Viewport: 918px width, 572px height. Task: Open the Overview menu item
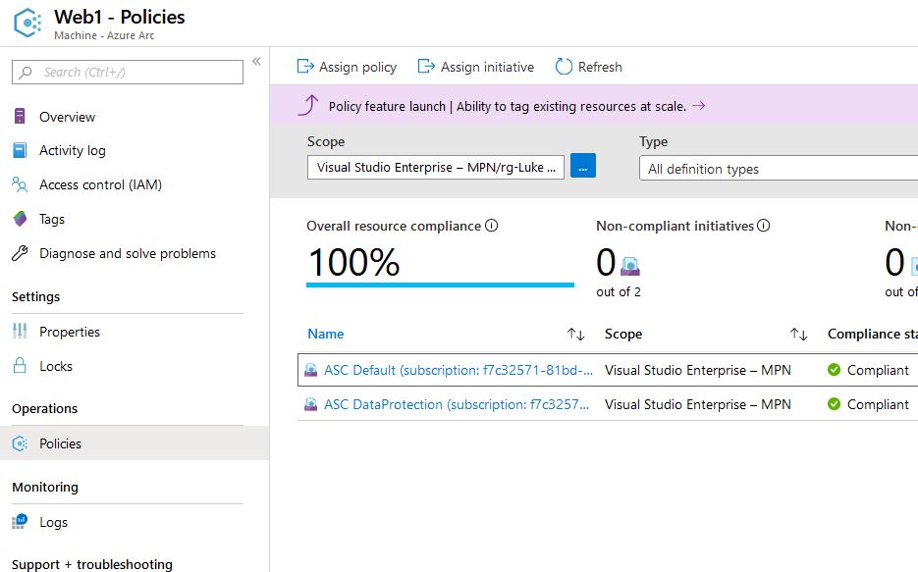click(x=68, y=117)
